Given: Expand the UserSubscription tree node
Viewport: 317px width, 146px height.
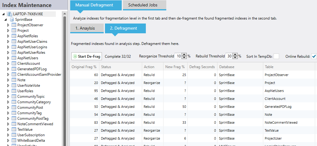Looking at the screenshot, I should 8,135.
